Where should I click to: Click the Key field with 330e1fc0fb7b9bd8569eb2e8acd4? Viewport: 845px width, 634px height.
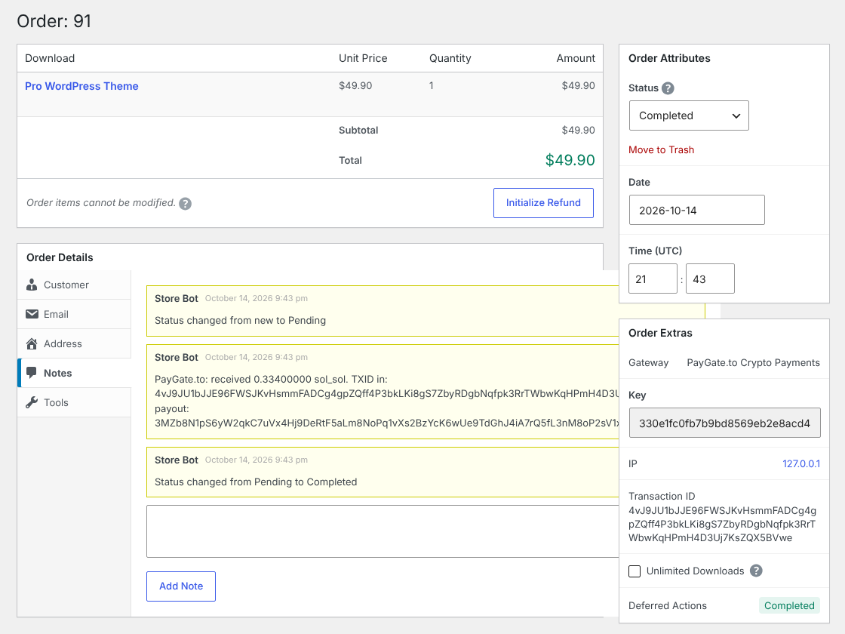pos(725,423)
